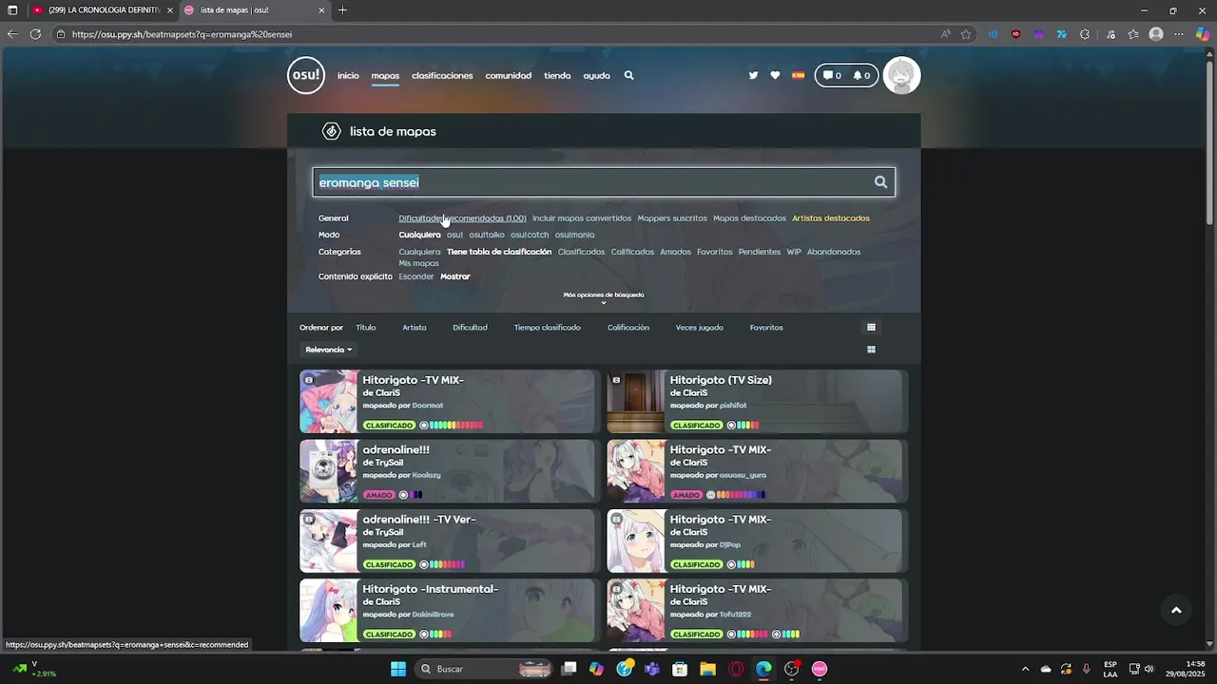
Task: Open the notifications bell
Action: click(x=861, y=75)
